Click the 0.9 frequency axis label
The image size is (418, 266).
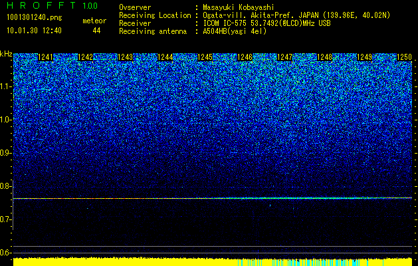click(x=5, y=153)
